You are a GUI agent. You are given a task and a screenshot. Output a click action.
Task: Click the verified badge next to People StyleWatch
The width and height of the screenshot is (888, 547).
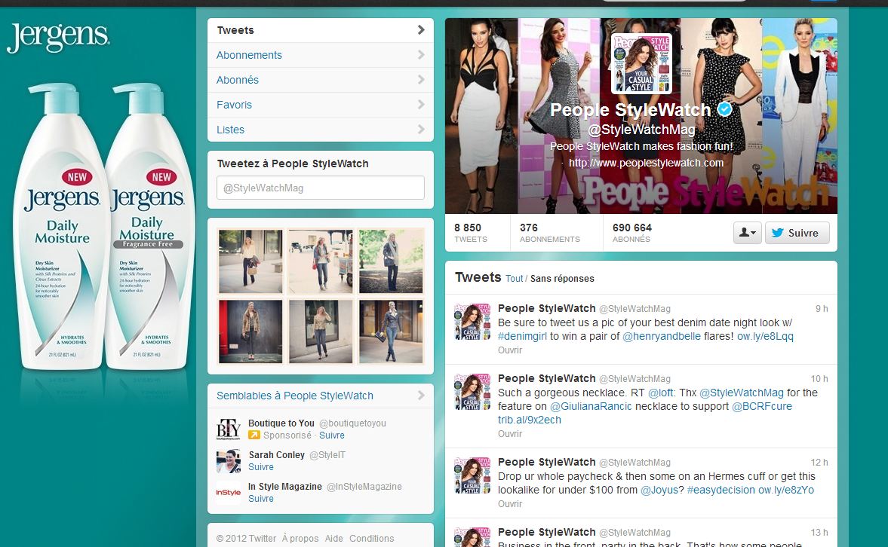point(725,110)
